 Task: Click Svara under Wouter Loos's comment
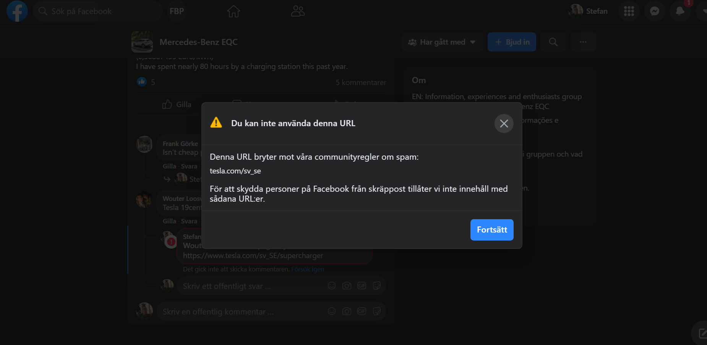click(189, 221)
